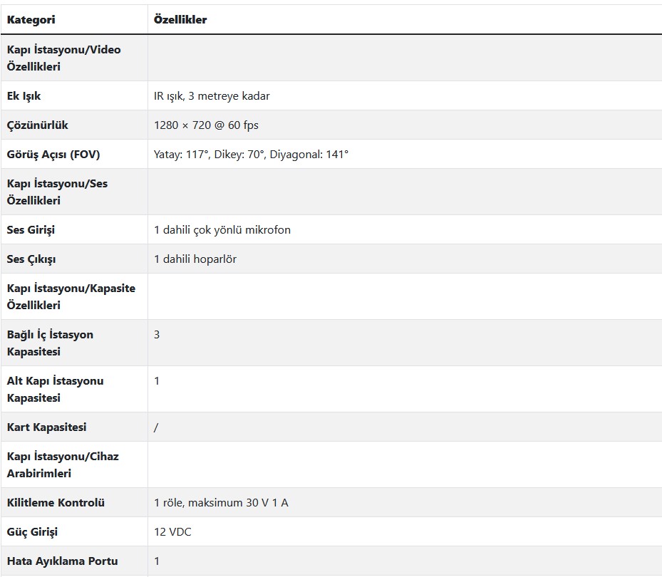This screenshot has height=577, width=662.
Task: Select the Çözünürlük row label
Action: (37, 125)
